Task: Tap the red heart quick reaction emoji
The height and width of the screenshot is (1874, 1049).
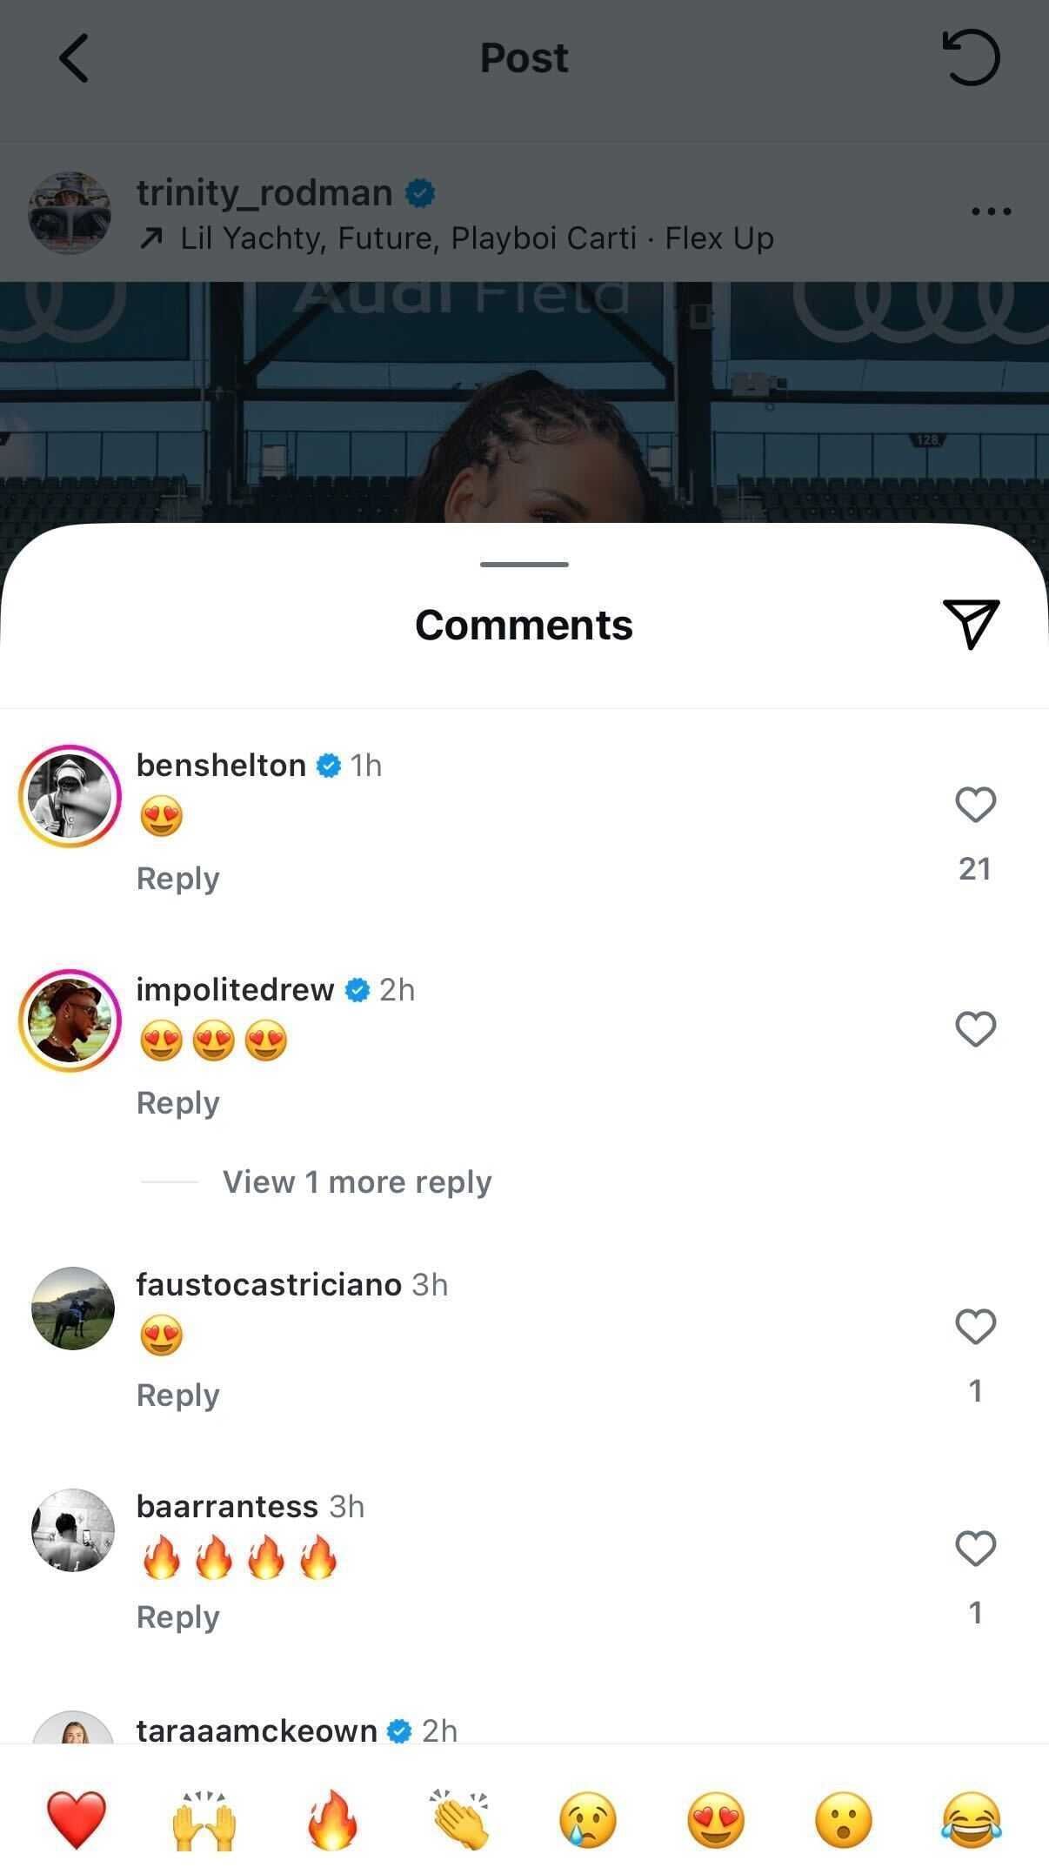Action: pyautogui.click(x=77, y=1819)
